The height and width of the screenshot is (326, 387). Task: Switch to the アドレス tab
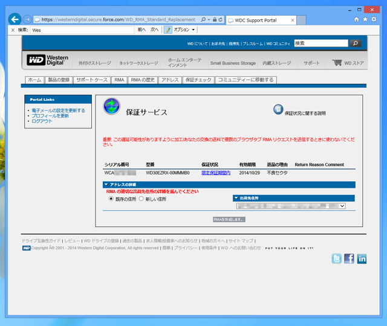170,80
